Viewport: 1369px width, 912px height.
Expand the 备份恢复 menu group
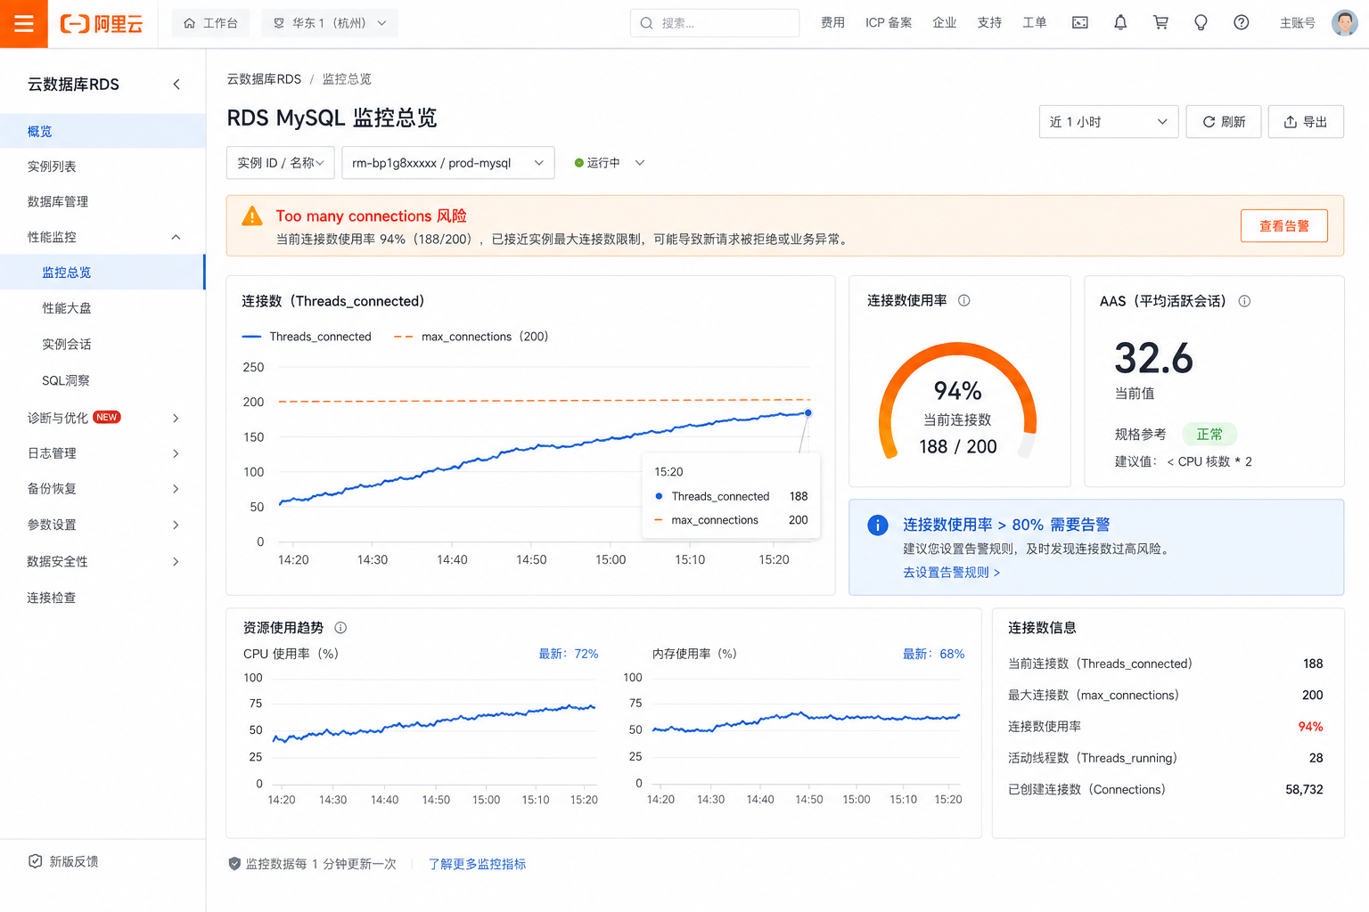coord(176,489)
